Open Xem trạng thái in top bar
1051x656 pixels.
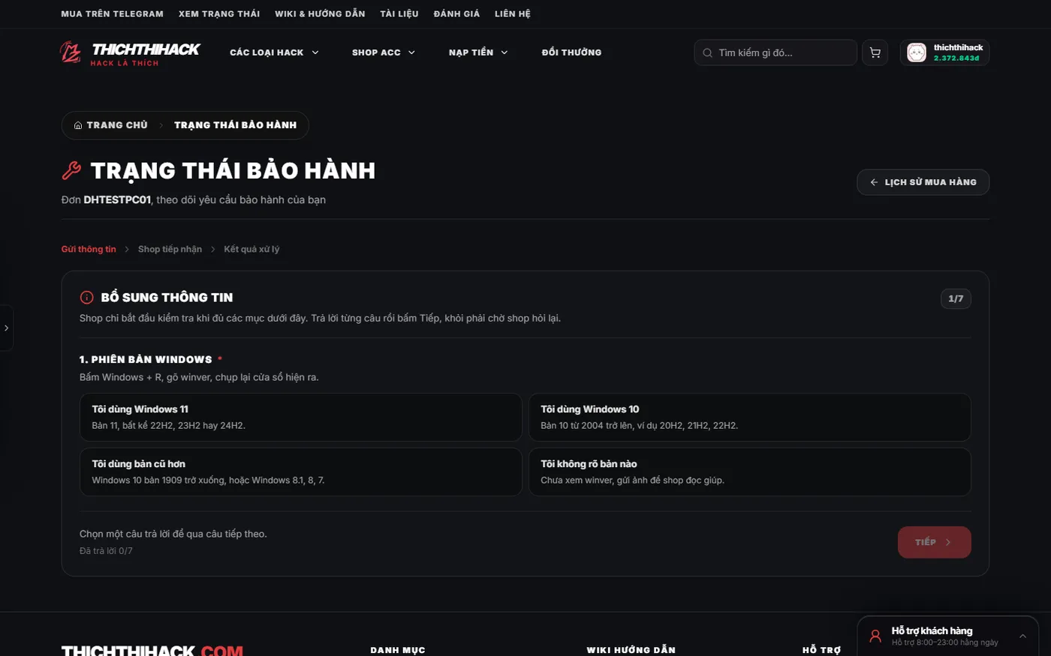[x=219, y=13]
